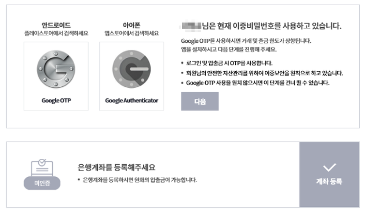Screen dimensions: 365x214
Task: Click the checkmark icon above 계좌 등록
Action: (330, 167)
